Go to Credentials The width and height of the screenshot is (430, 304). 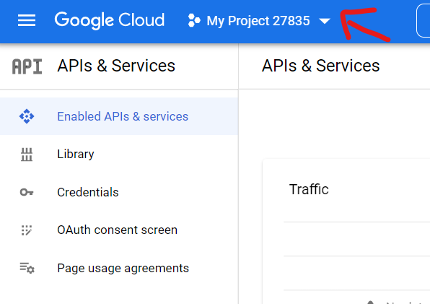(119, 192)
